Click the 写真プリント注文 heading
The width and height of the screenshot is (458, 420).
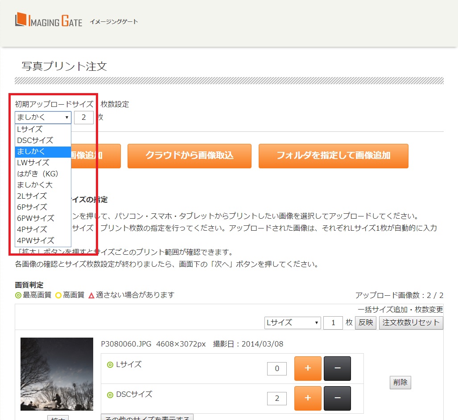tap(64, 66)
